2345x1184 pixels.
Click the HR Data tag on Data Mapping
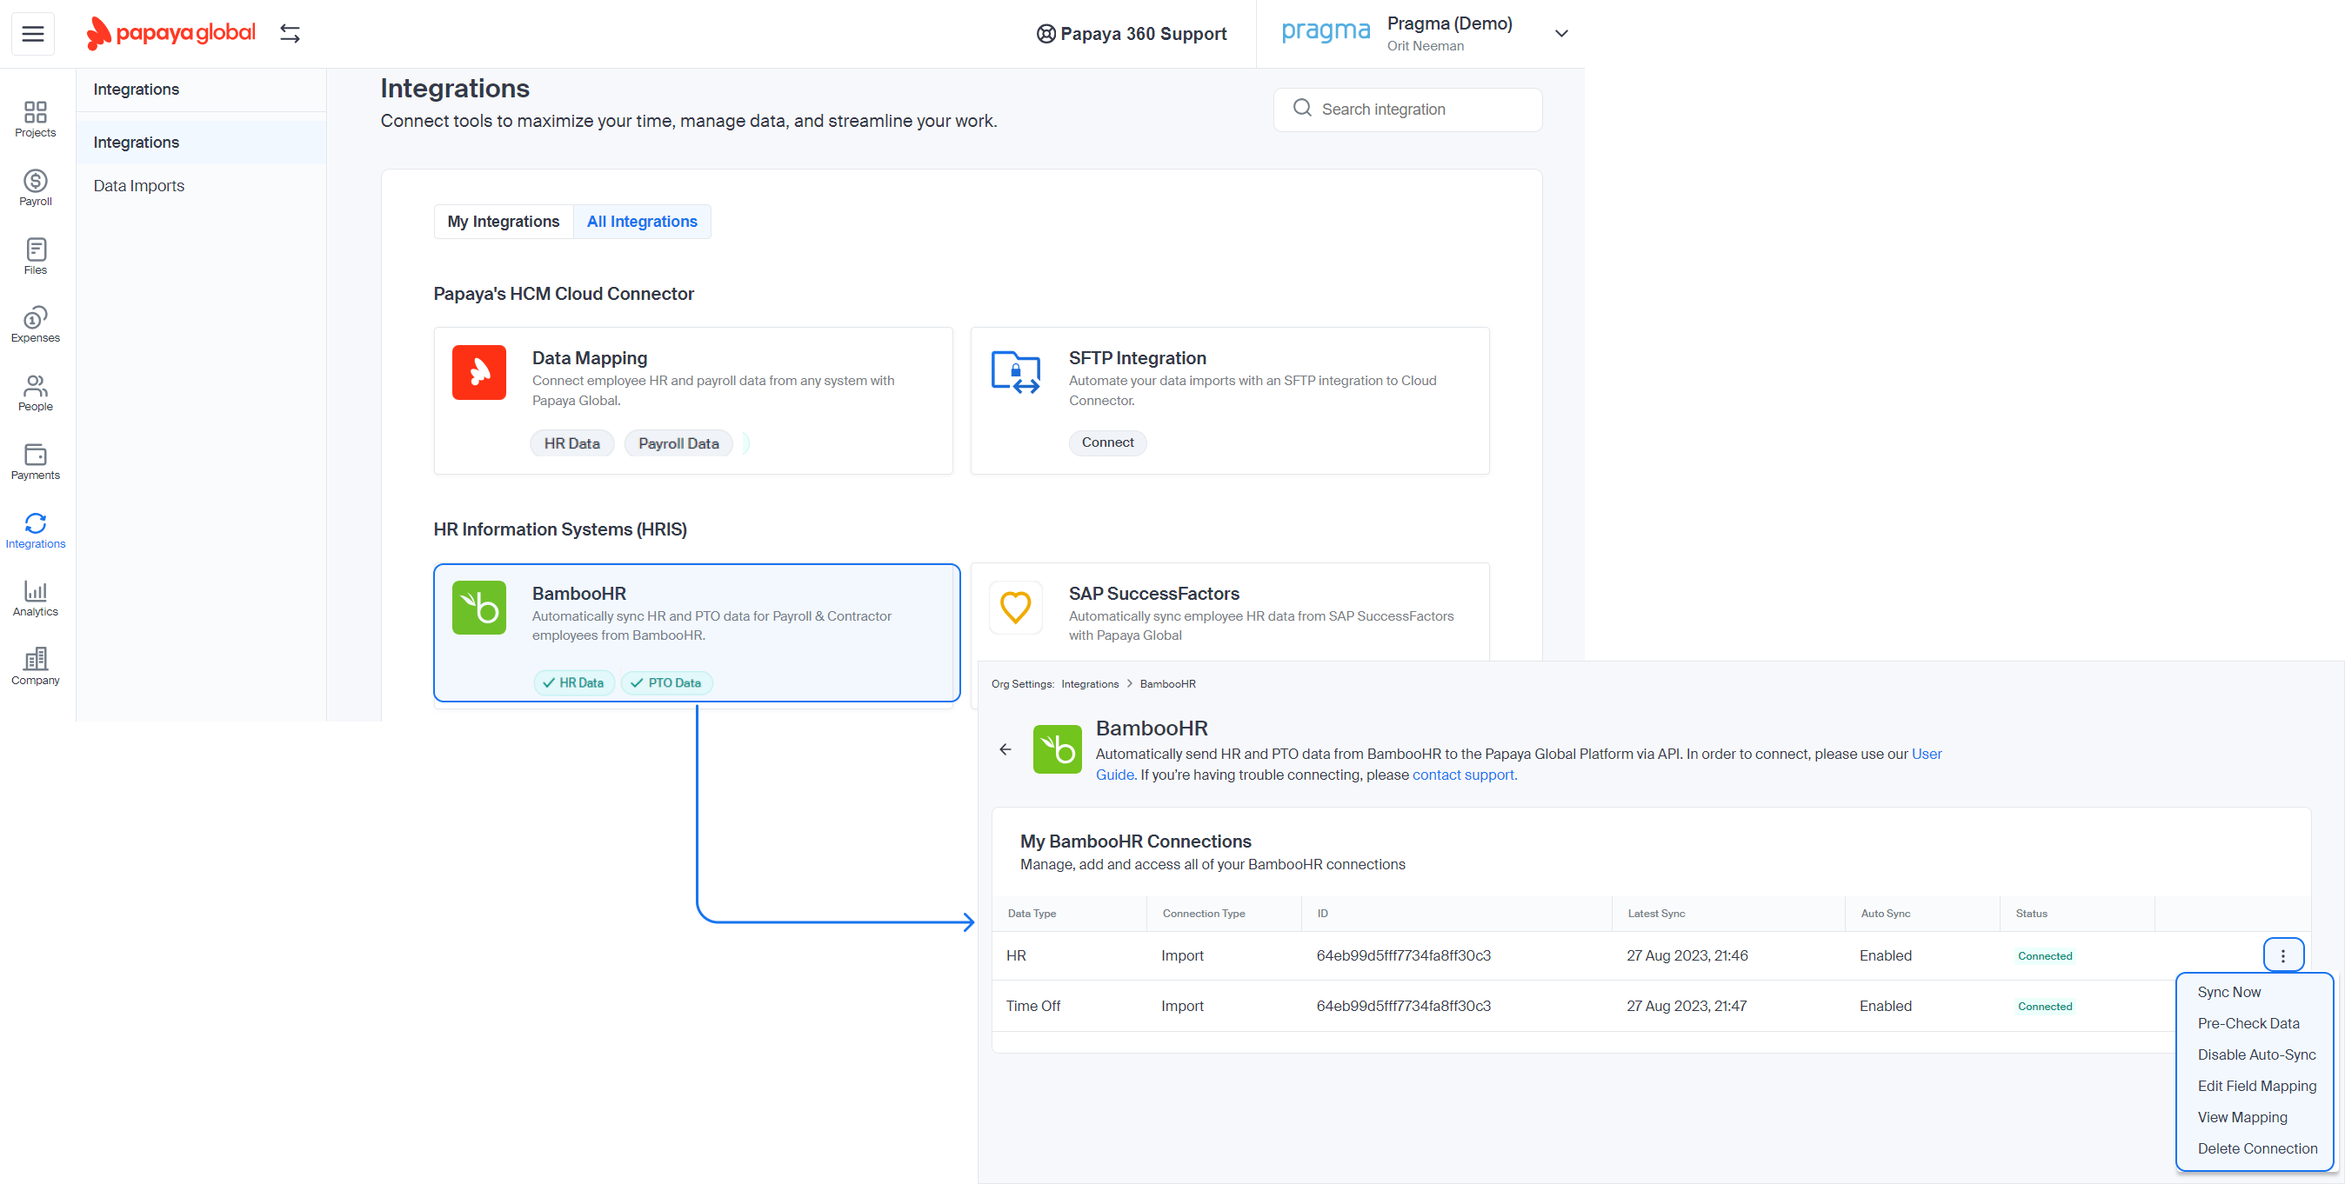(571, 443)
